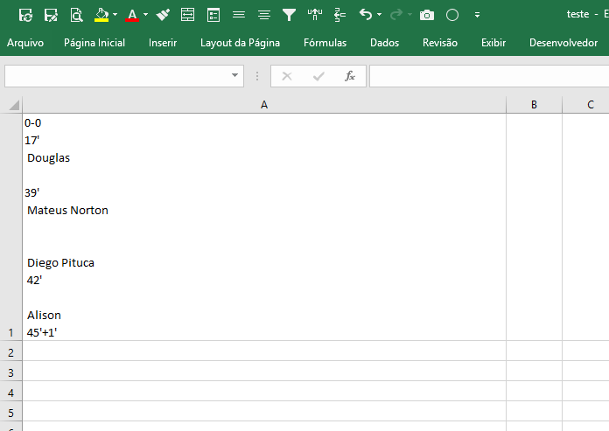Open fill color dropdown arrow
The height and width of the screenshot is (431, 609).
[x=115, y=15]
